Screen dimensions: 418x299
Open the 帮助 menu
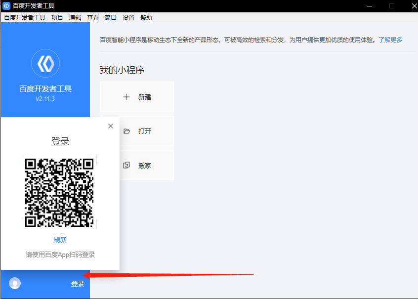coord(146,18)
